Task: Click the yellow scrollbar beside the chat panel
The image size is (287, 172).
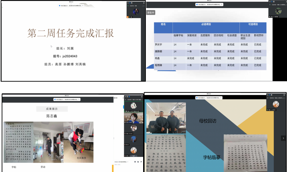Action: coord(113,168)
